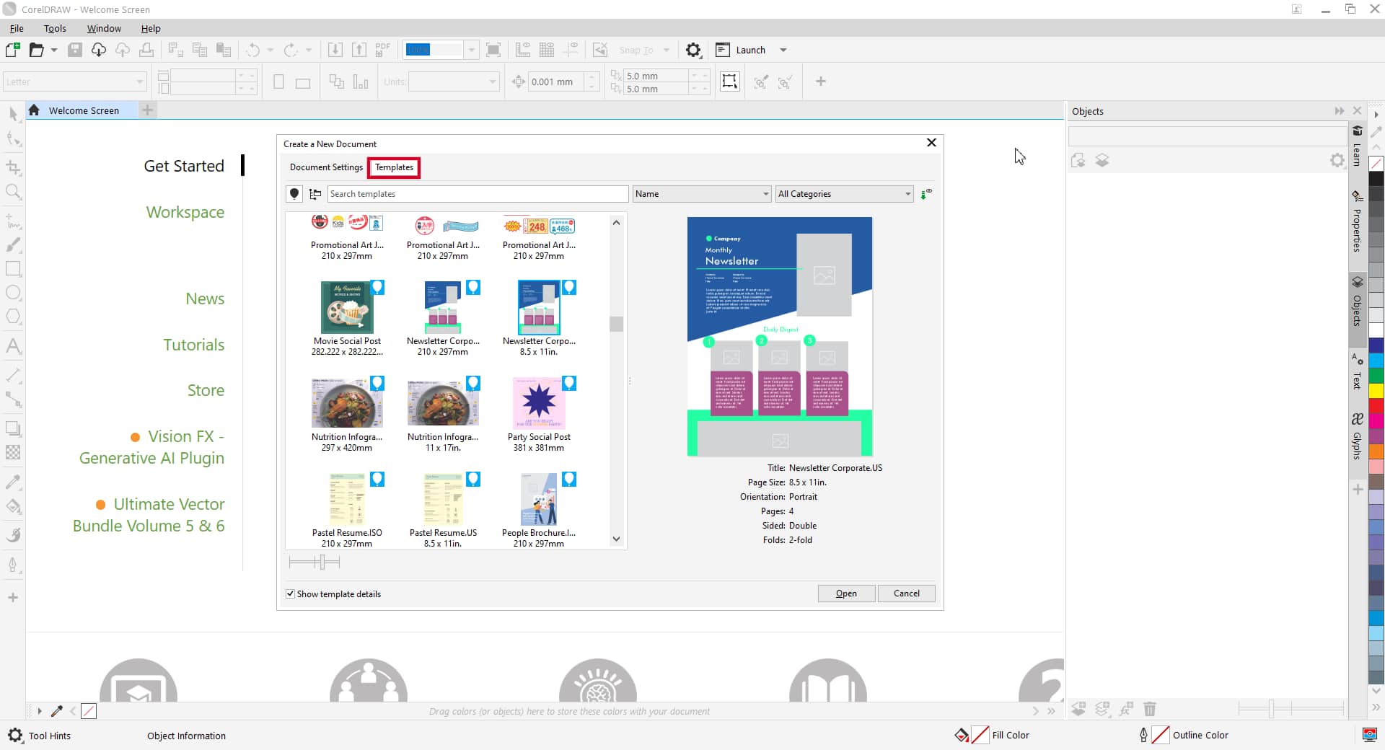This screenshot has height=750, width=1385.
Task: Select the Crop tool in toolbox
Action: point(13,167)
